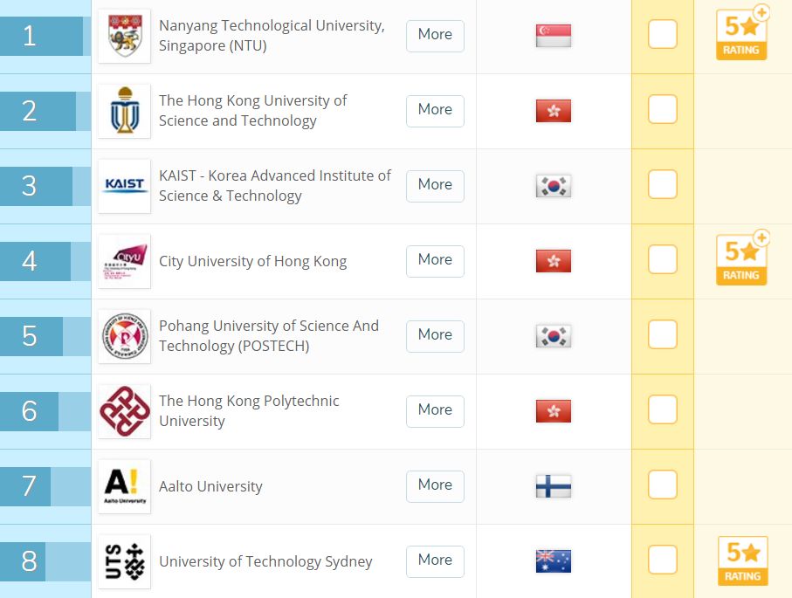Click the Singapore flag icon
The image size is (792, 598).
553,36
